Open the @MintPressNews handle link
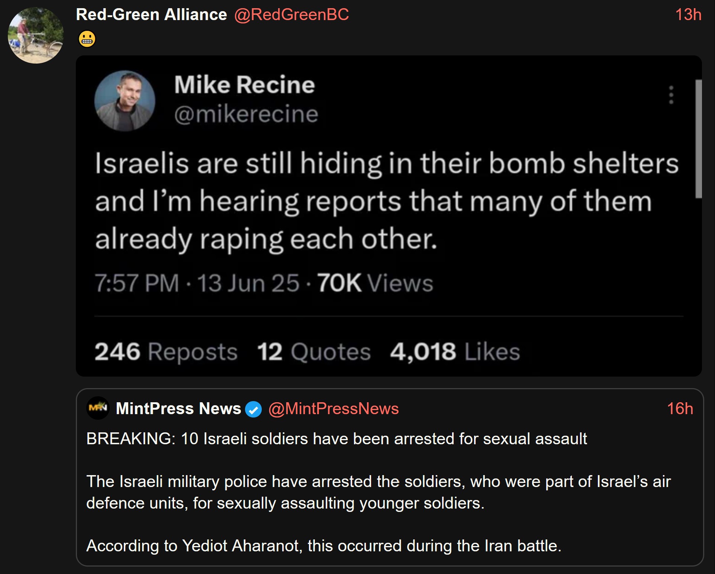Image resolution: width=715 pixels, height=574 pixels. (x=334, y=409)
